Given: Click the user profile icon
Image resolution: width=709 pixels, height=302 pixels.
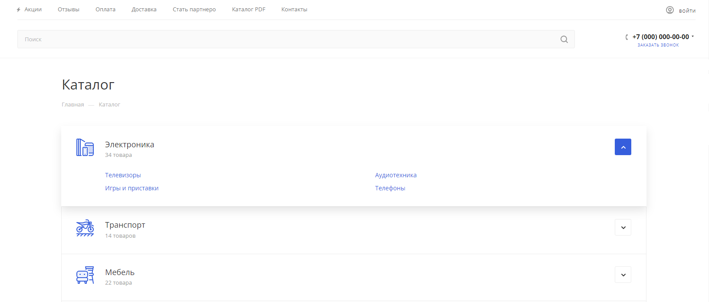Looking at the screenshot, I should [670, 10].
